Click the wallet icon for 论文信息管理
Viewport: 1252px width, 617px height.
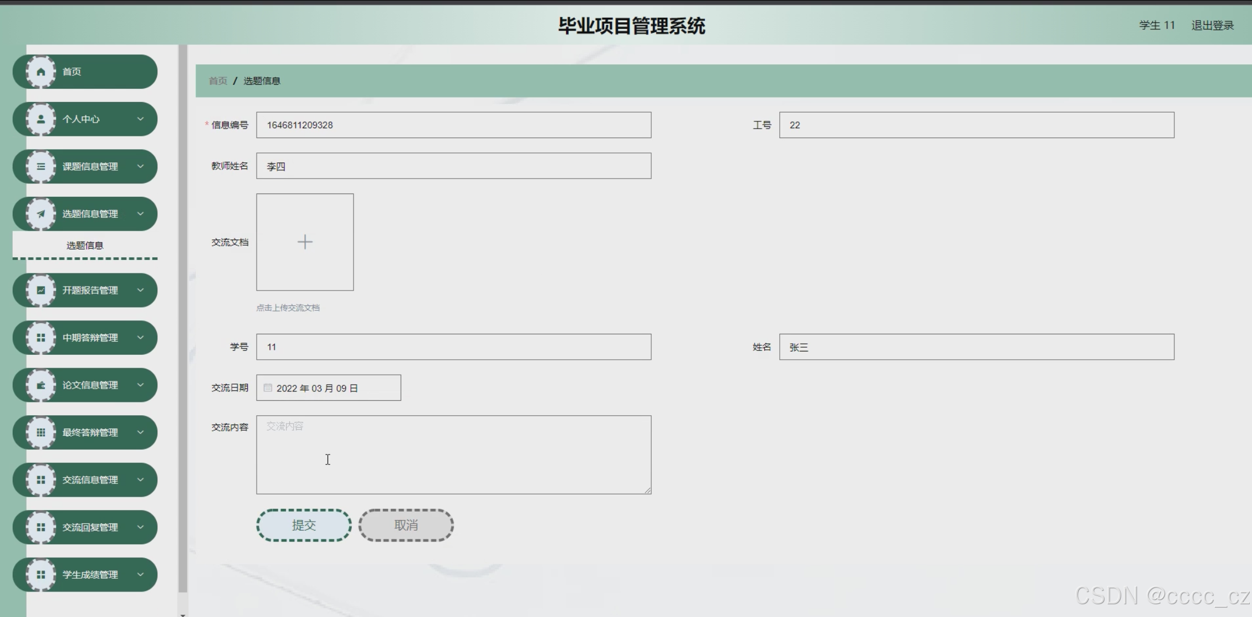[x=41, y=385]
